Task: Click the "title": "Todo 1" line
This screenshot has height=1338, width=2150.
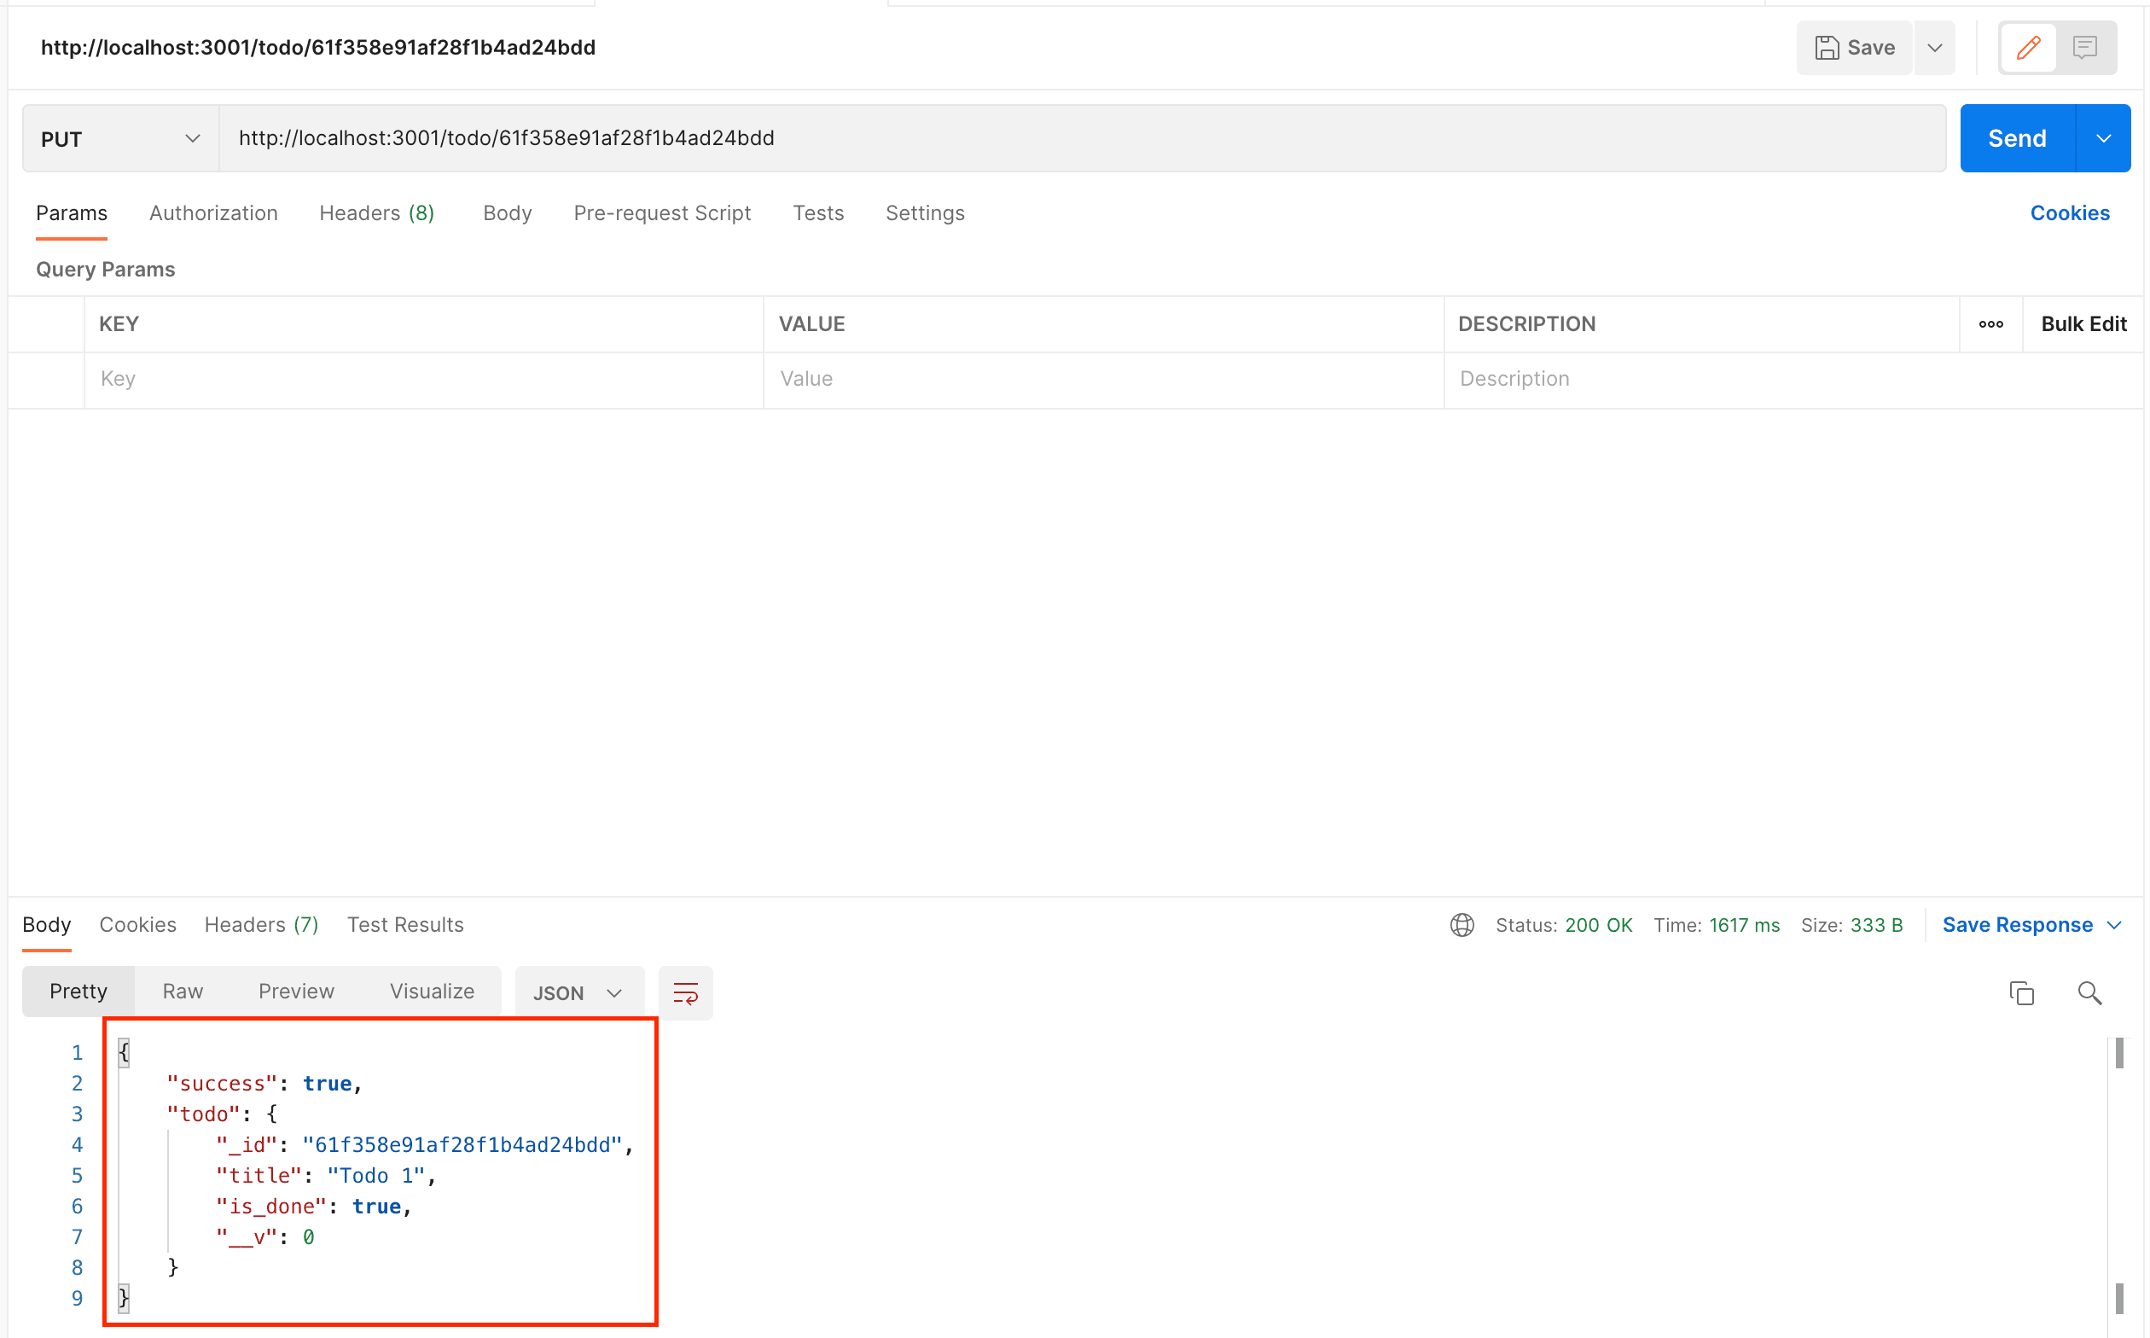Action: tap(327, 1176)
